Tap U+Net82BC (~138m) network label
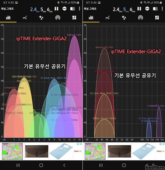Image resolution: width=165 pixels, height=170 pixels. point(39,113)
